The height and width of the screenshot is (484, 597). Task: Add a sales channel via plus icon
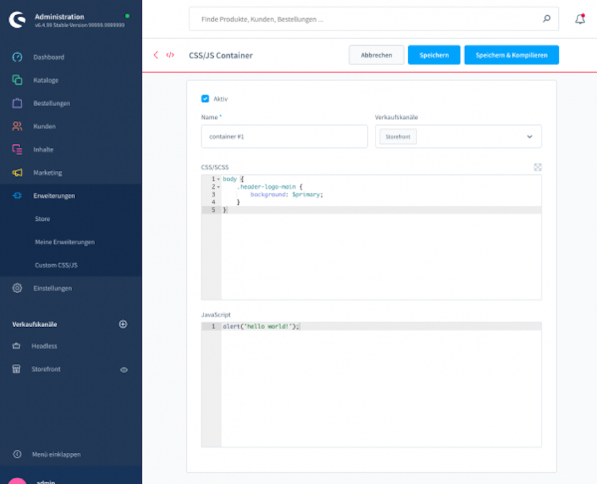click(123, 324)
